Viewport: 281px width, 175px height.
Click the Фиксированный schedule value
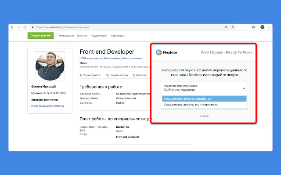tap(126, 98)
